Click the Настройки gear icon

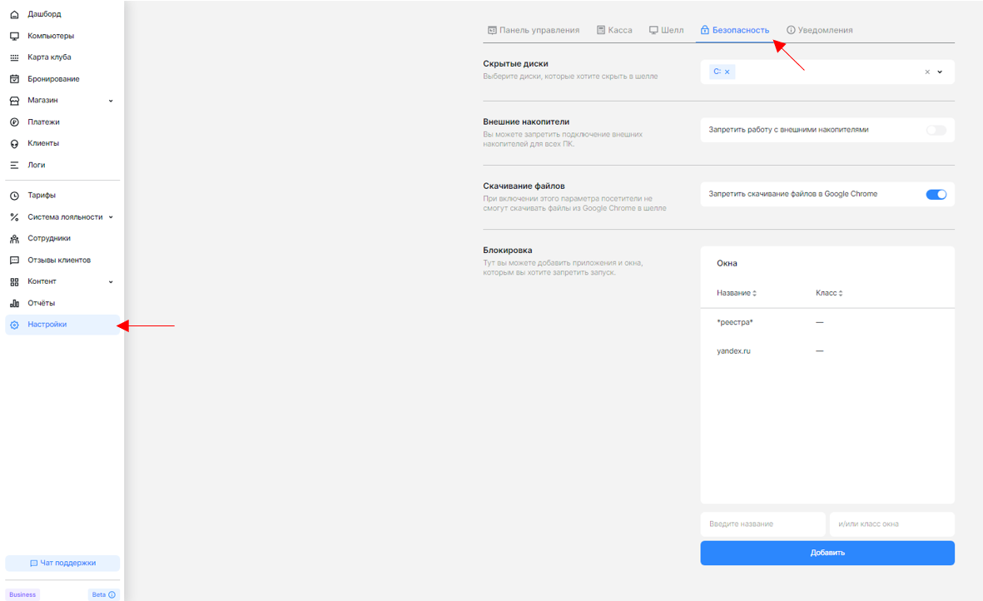pos(13,325)
